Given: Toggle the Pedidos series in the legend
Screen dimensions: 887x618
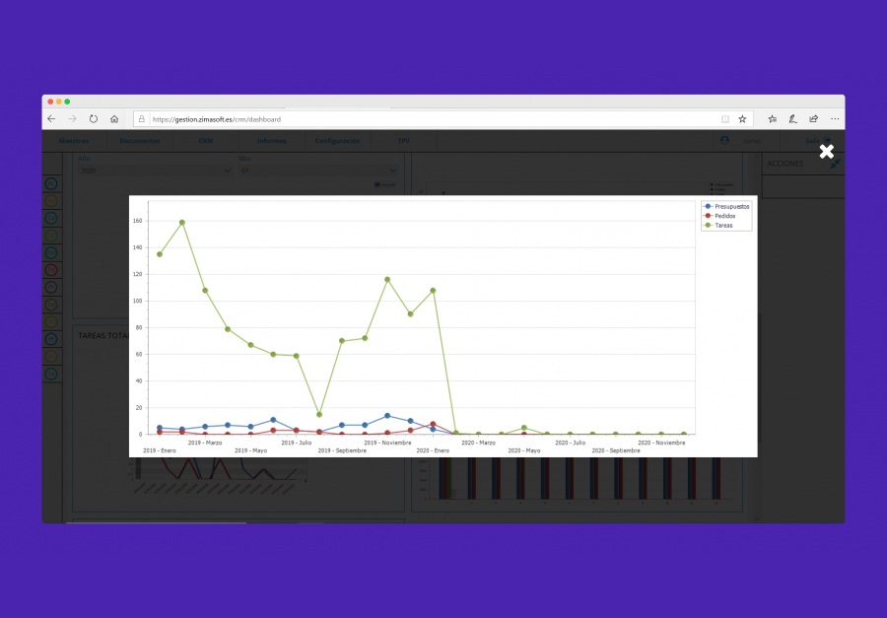Looking at the screenshot, I should click(x=719, y=216).
